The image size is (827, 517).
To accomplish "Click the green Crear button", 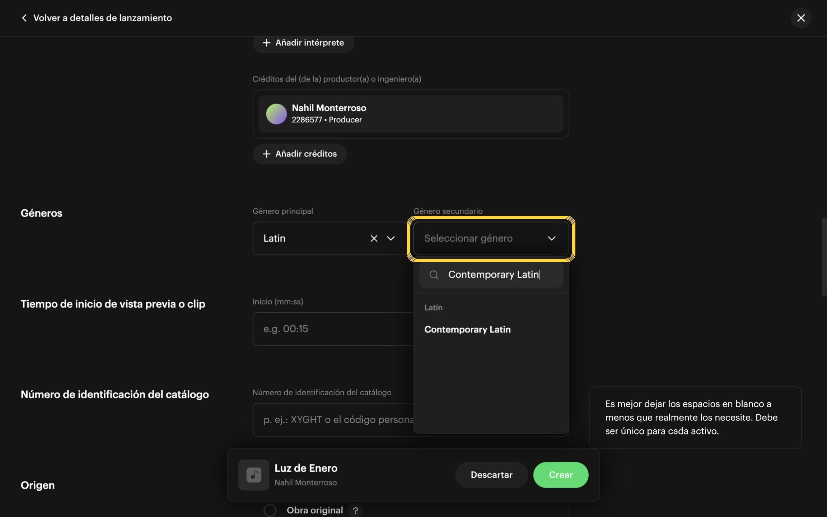I will point(561,475).
